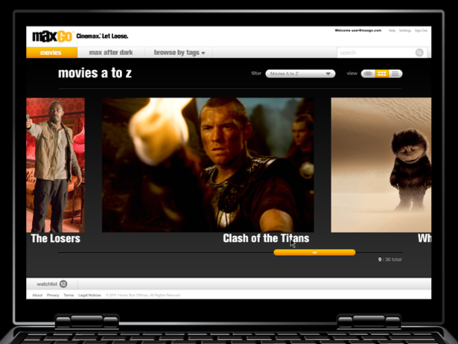
Task: Open the Privacy footer link
Action: [53, 296]
